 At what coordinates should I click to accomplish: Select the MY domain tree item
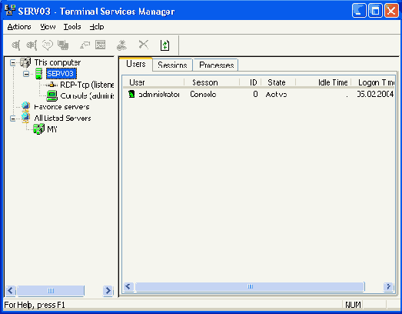click(52, 129)
